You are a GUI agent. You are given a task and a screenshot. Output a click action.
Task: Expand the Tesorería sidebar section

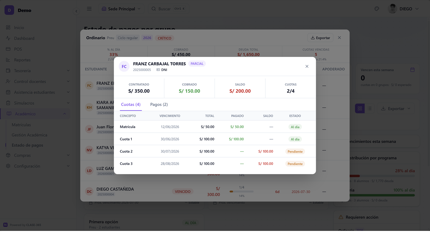point(38,71)
